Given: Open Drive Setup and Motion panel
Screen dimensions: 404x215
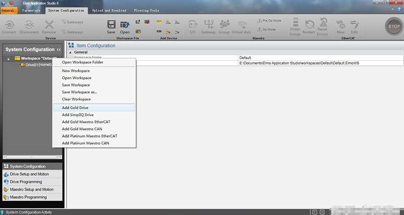Looking at the screenshot, I should tap(29, 174).
